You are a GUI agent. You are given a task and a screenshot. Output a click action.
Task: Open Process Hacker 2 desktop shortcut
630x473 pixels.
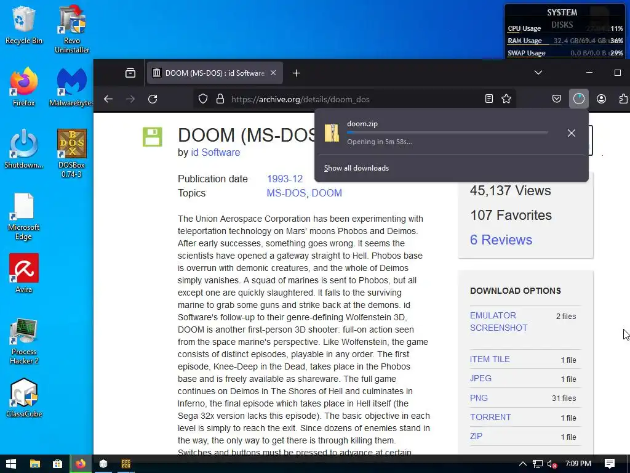24,341
